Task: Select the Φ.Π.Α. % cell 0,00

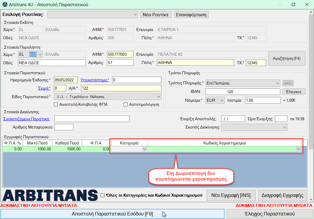Action: coord(13,149)
